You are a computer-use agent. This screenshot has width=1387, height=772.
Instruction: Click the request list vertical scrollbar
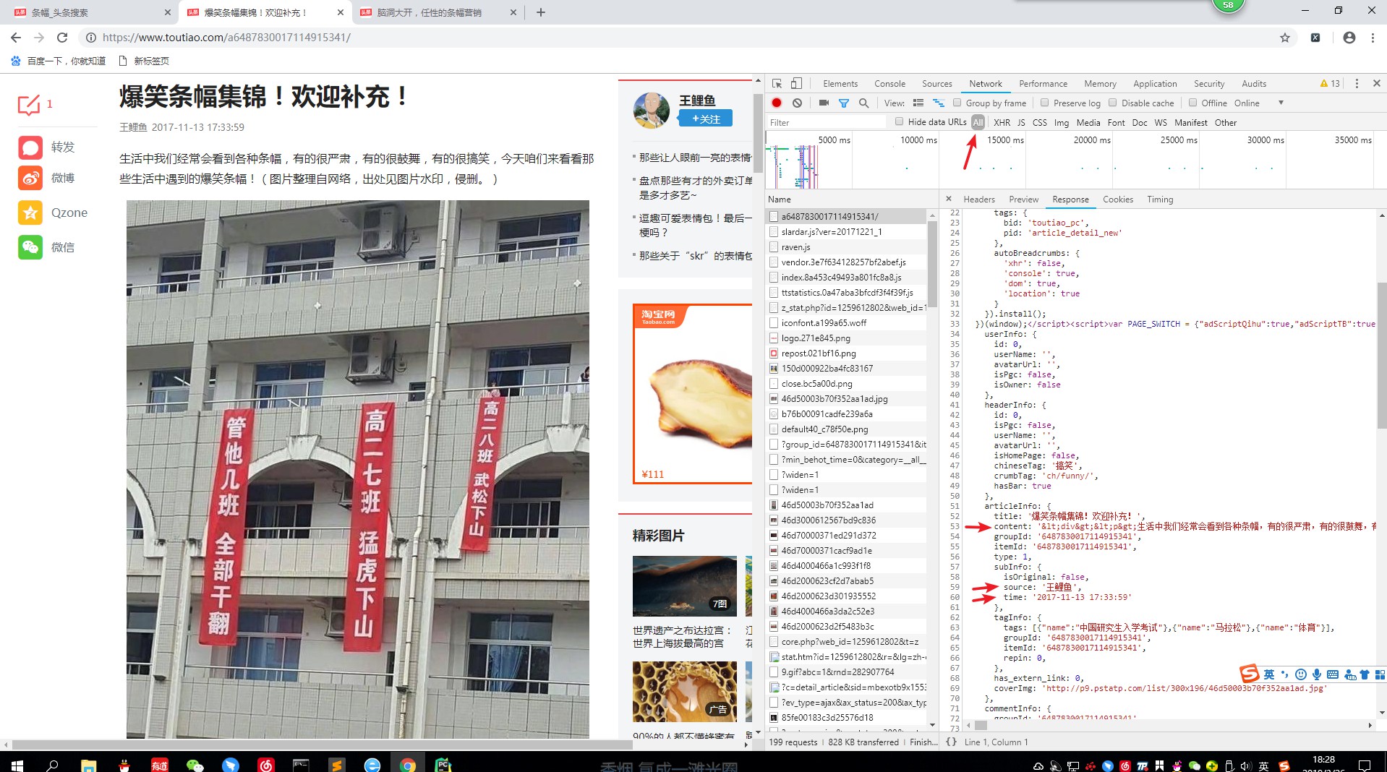[932, 264]
